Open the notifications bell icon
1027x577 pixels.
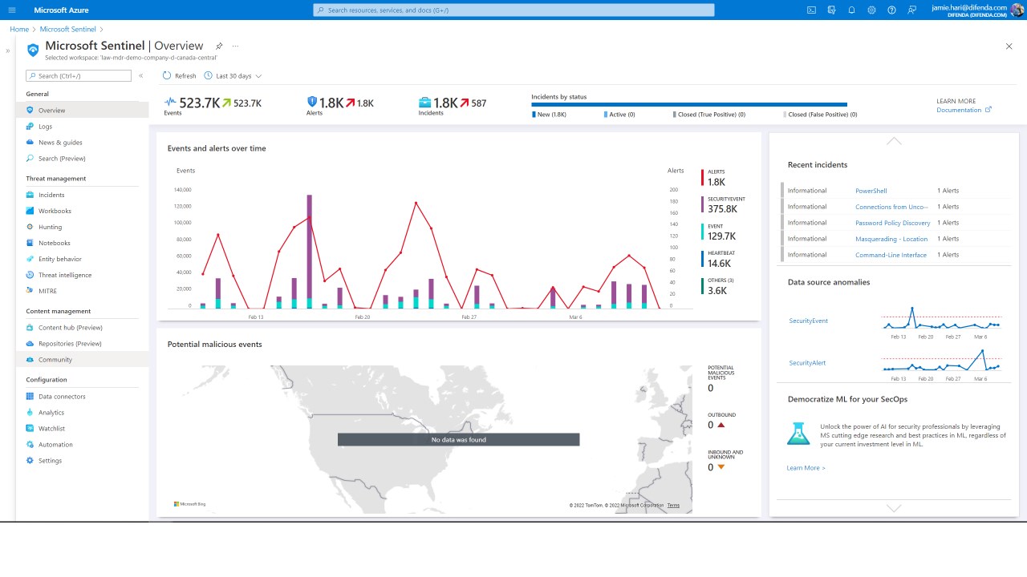point(851,10)
